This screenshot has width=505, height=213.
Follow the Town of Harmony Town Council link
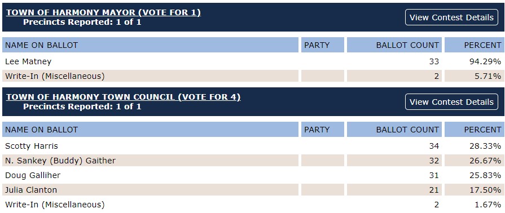pos(124,97)
